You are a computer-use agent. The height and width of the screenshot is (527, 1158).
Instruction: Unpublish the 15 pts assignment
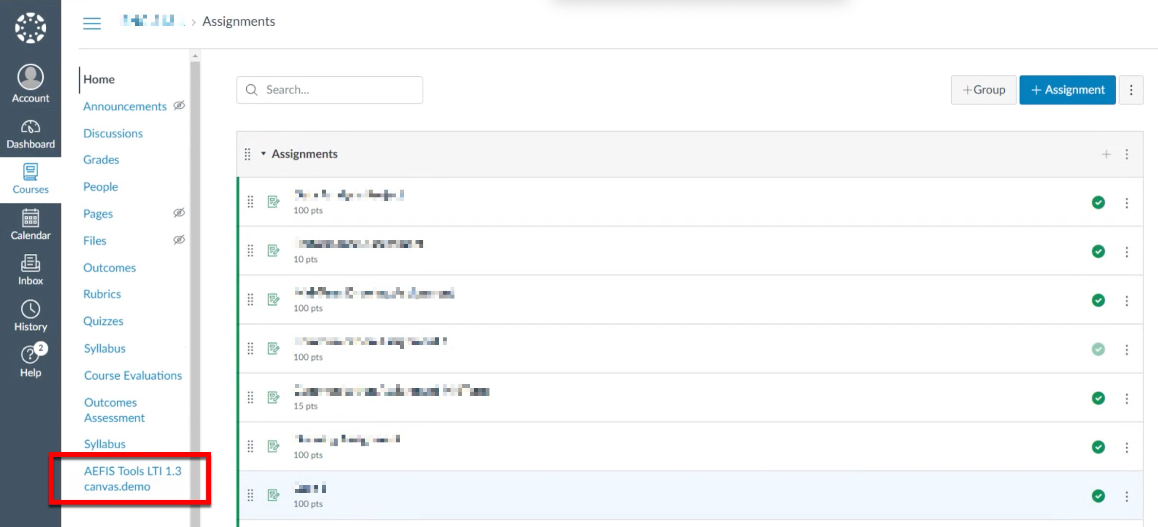pos(1098,398)
